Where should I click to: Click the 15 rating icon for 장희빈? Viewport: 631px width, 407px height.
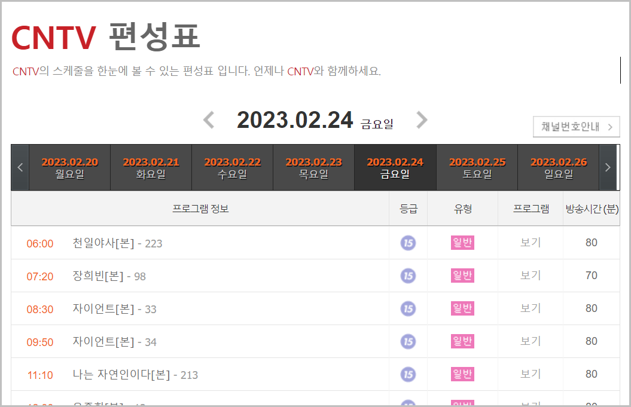click(408, 276)
